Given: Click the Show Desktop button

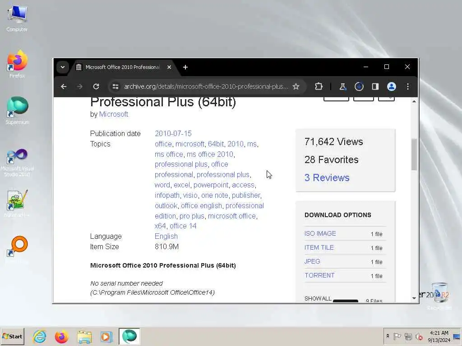Looking at the screenshot, I should tap(457, 336).
